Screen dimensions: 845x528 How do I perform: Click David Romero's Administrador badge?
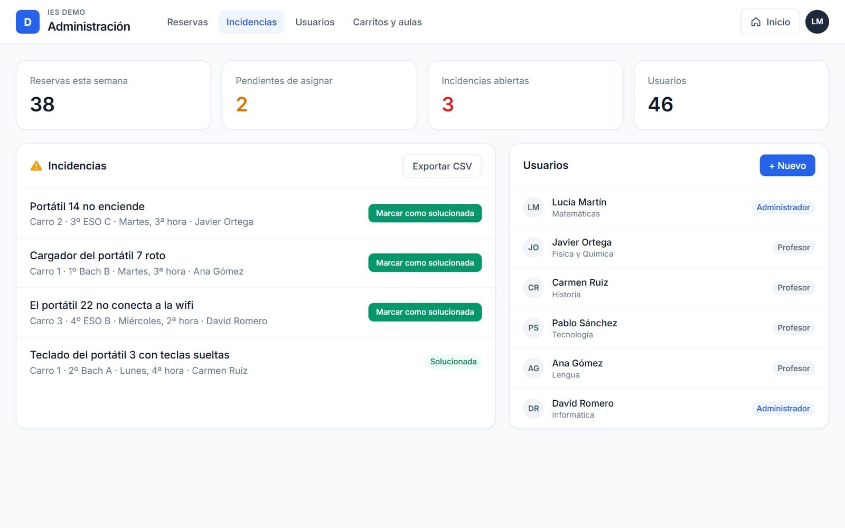783,409
